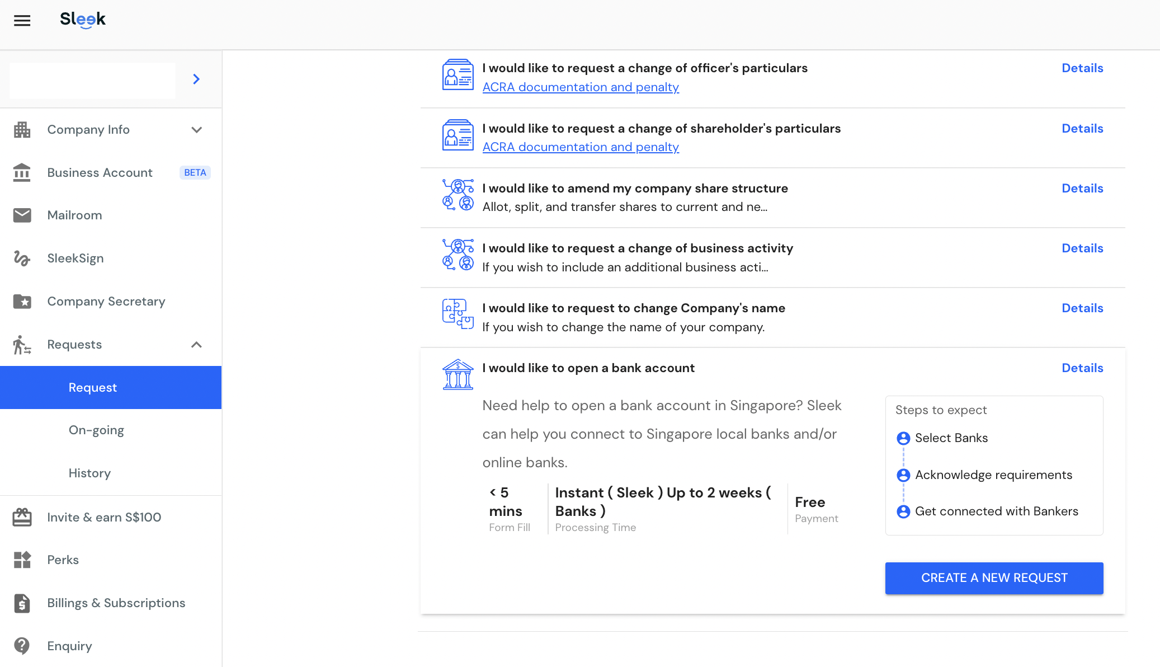Click CREATE A NEW REQUEST button

tap(994, 578)
